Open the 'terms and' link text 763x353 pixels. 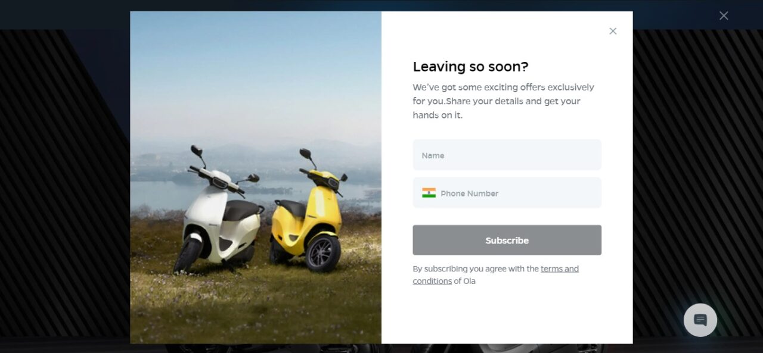560,268
